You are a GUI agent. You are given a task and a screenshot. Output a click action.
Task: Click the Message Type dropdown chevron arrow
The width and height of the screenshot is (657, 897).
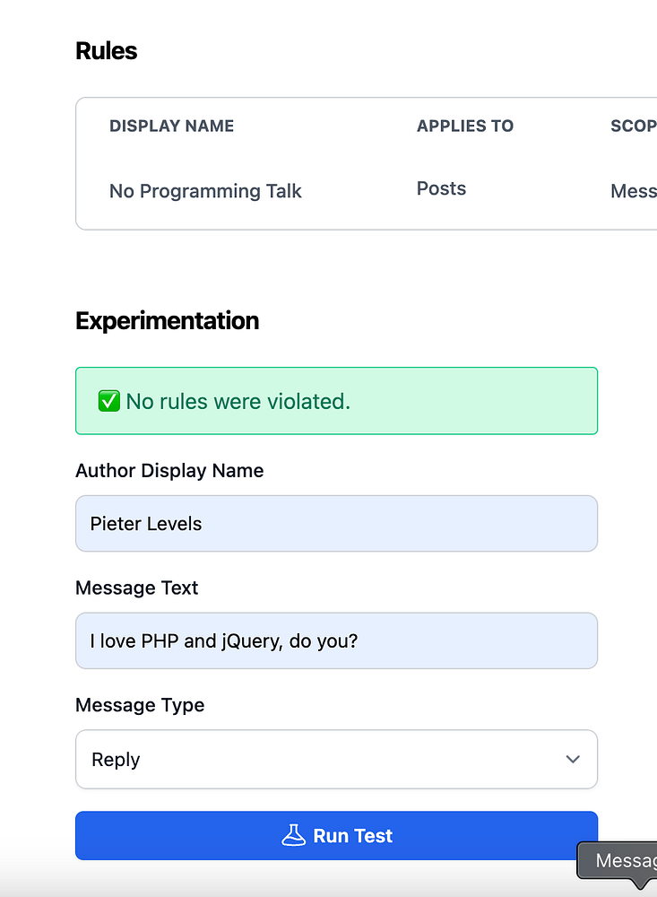tap(573, 760)
